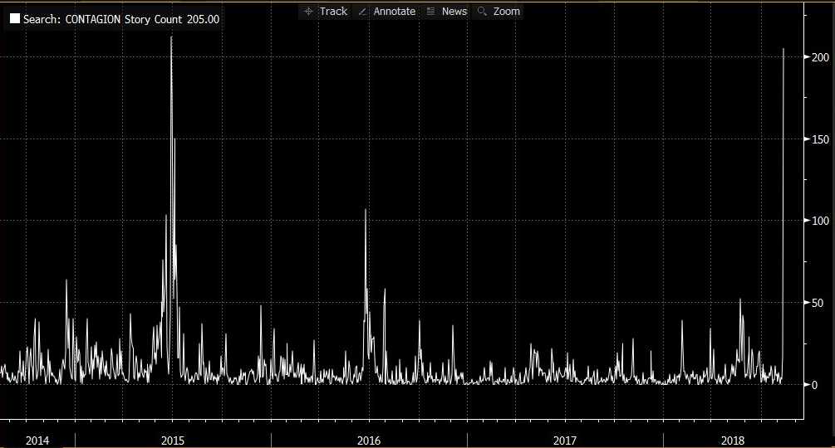
Task: Click the News list icon
Action: click(430, 12)
